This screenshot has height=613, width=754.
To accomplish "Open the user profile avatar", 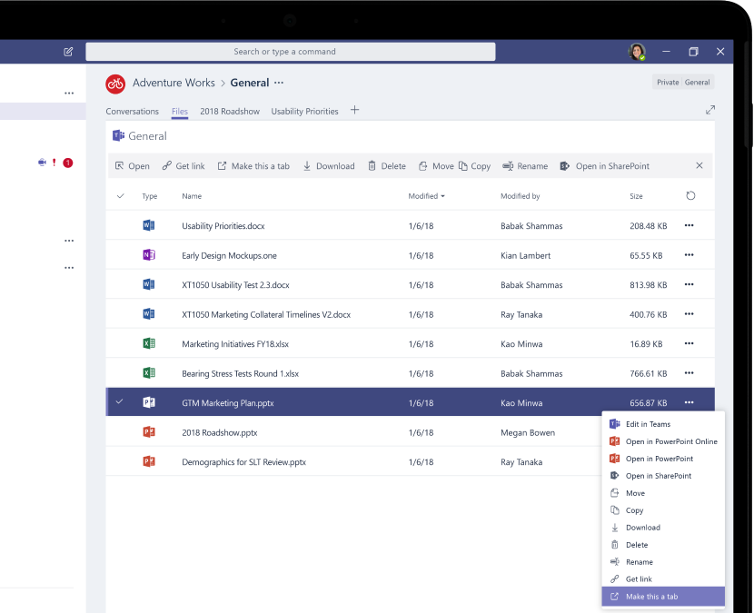I will 637,52.
